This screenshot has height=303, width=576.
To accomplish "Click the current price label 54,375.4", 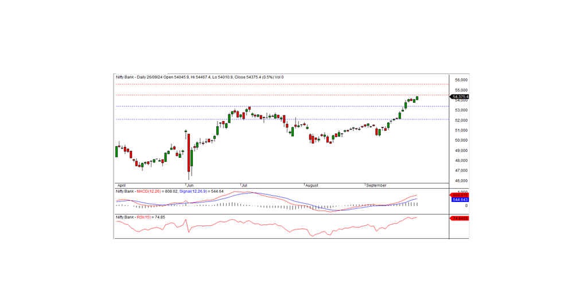I will click(x=460, y=96).
